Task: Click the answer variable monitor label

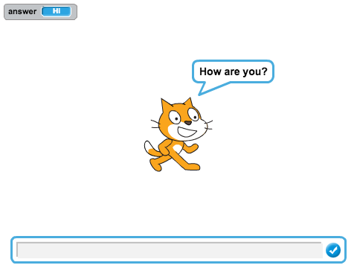Action: tap(22, 11)
